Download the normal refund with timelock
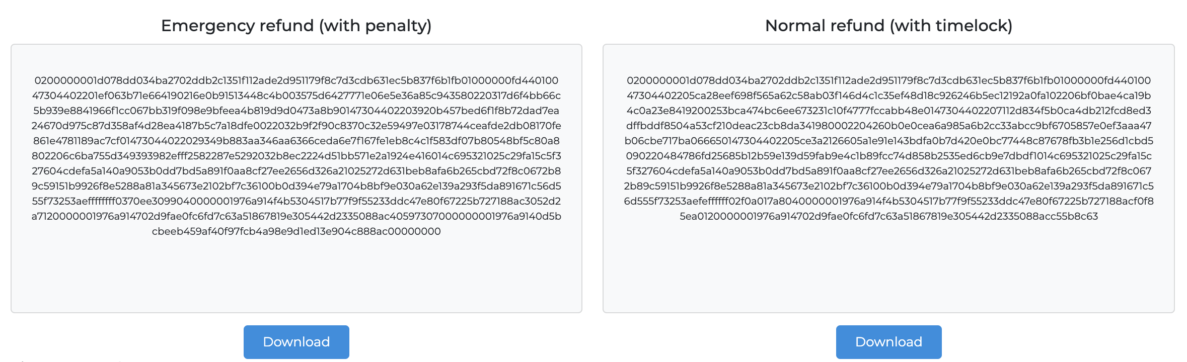 click(889, 342)
